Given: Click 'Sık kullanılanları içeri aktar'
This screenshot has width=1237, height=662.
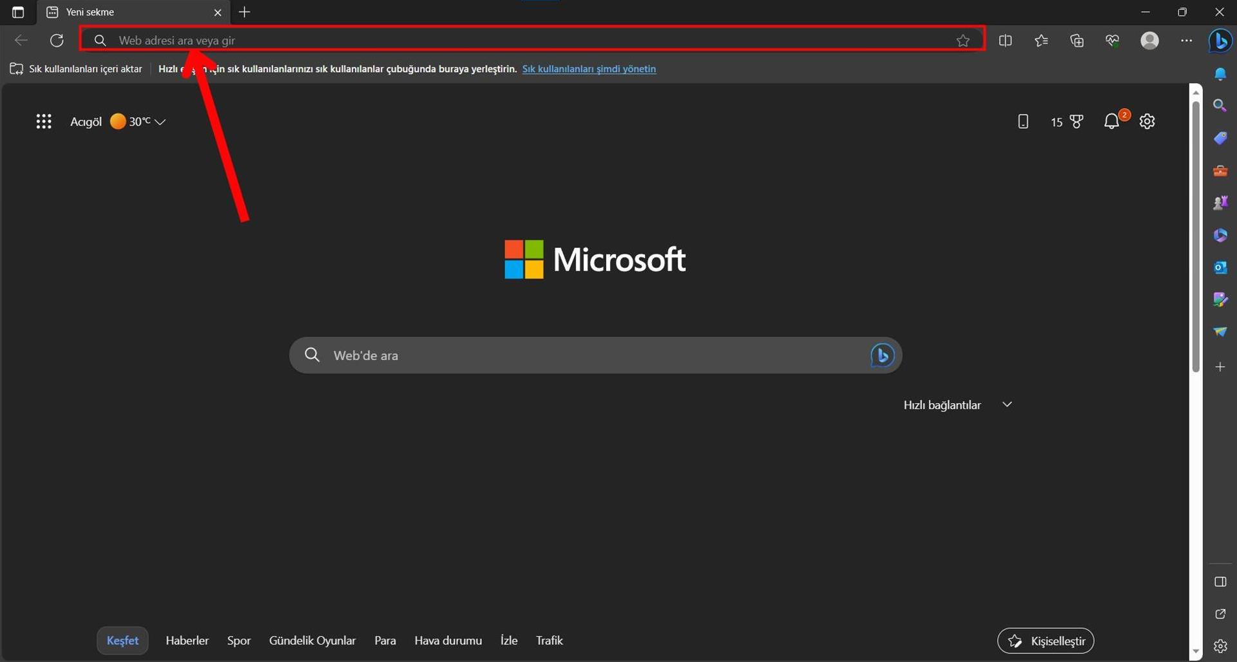Looking at the screenshot, I should (x=76, y=69).
